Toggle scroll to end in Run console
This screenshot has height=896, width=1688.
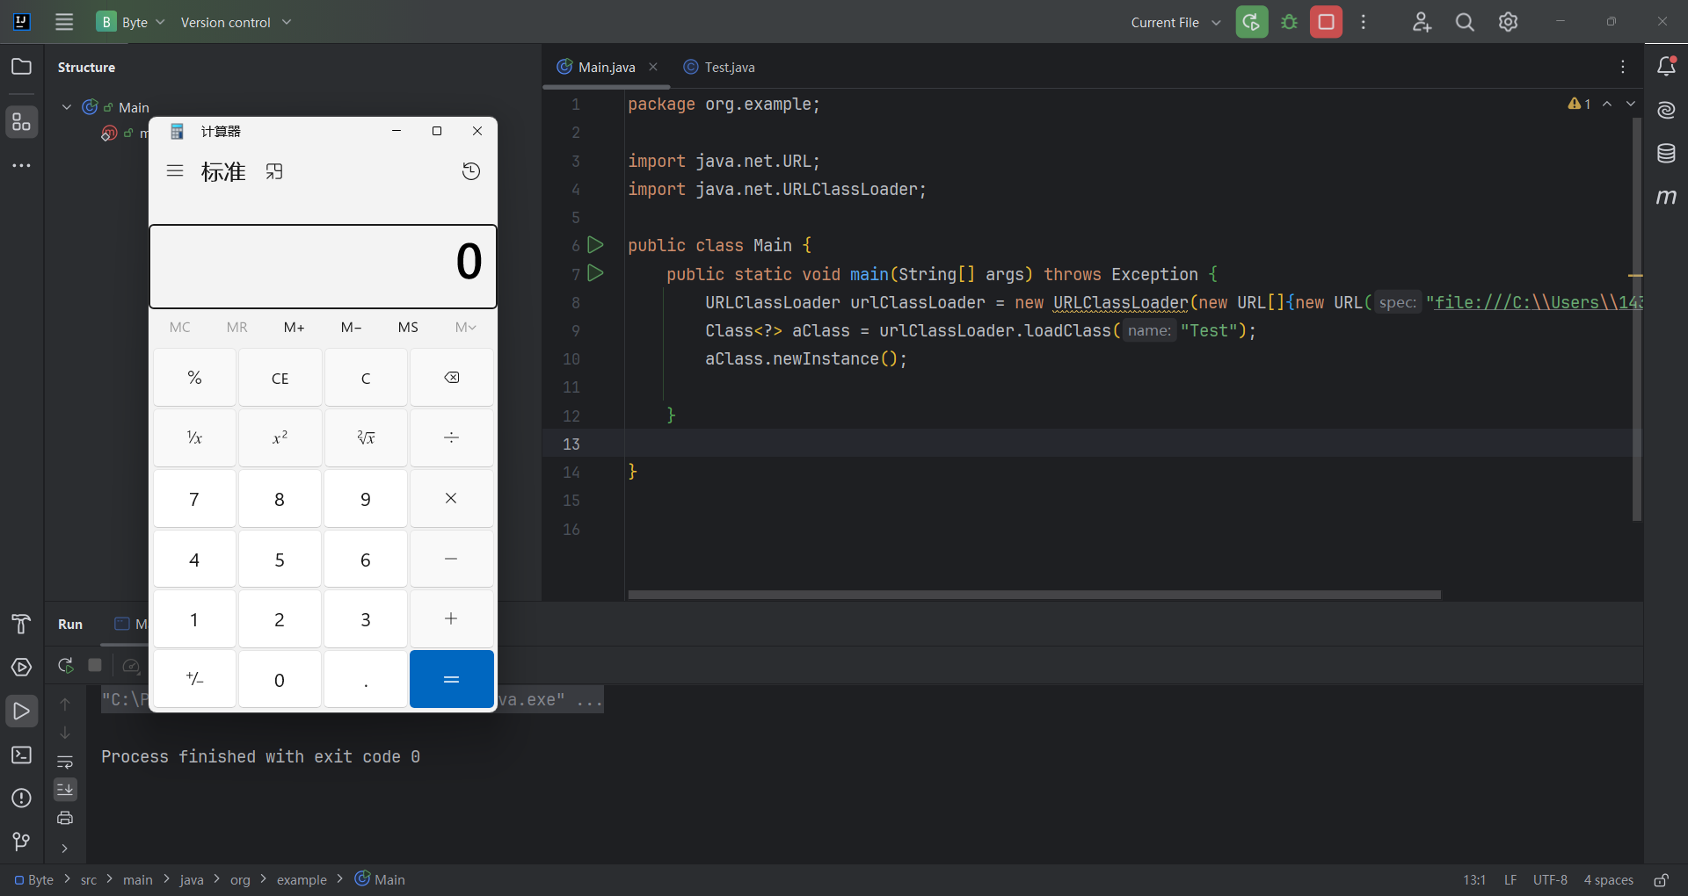click(65, 790)
